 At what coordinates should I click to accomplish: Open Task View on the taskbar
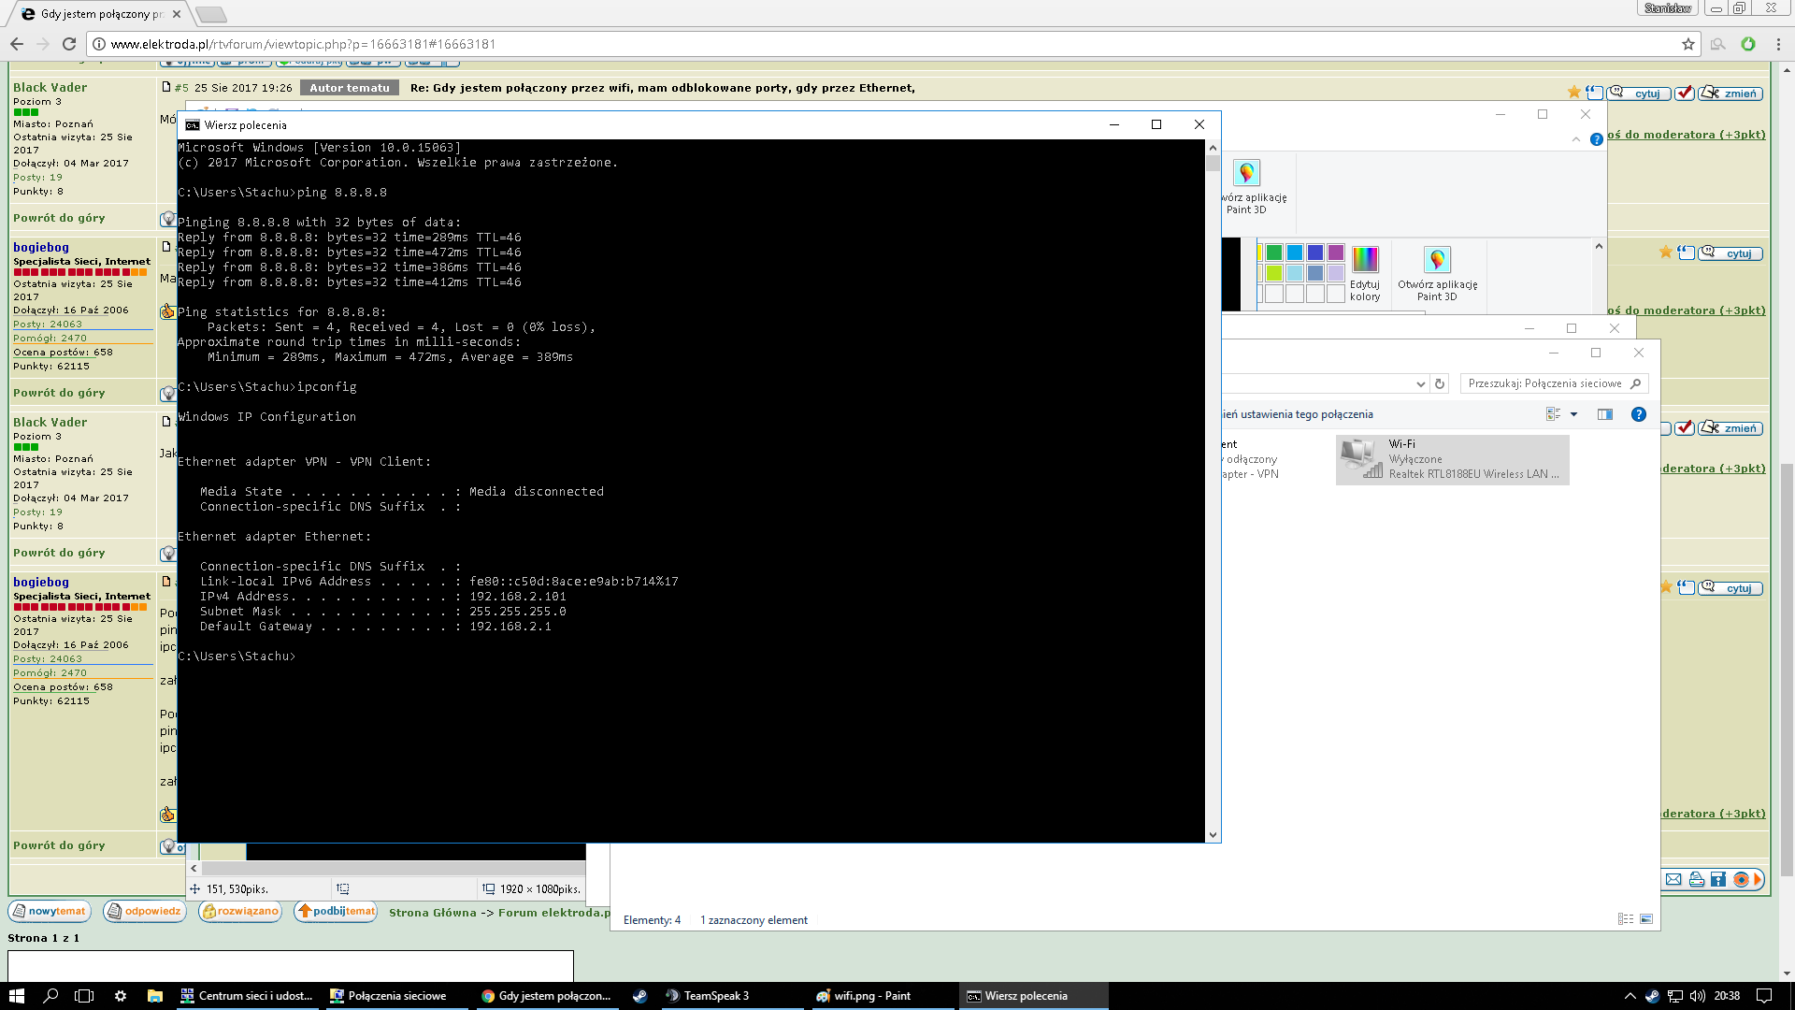click(84, 996)
